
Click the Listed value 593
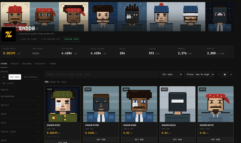coord(151,53)
